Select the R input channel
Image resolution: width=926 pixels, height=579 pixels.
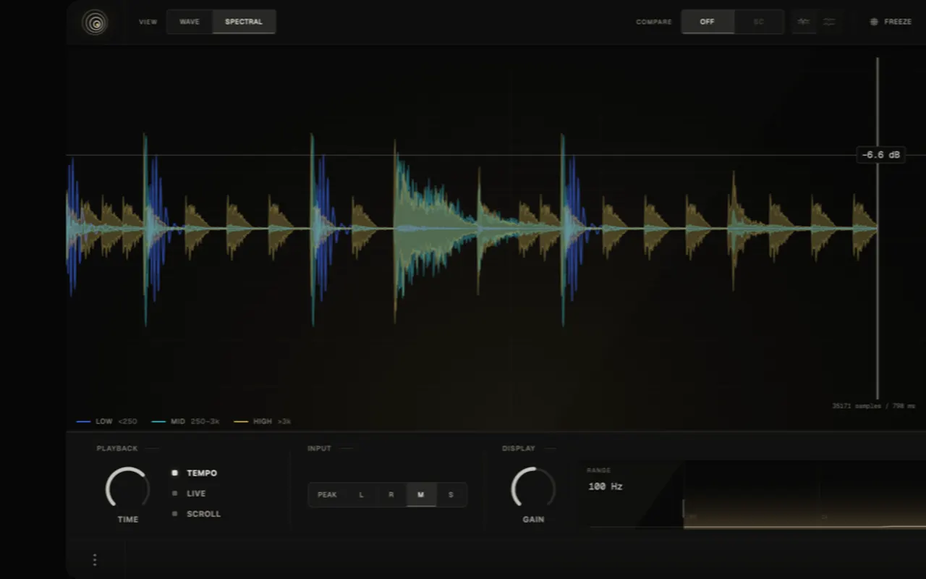click(391, 495)
